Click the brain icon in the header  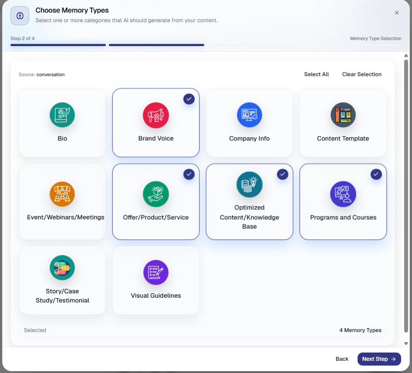click(20, 16)
